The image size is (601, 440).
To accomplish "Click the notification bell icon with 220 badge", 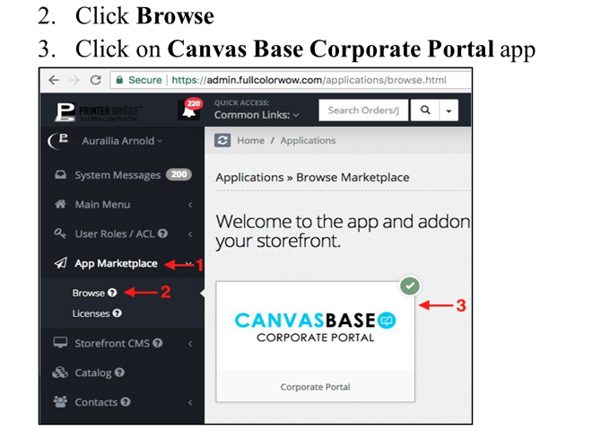I will (189, 111).
